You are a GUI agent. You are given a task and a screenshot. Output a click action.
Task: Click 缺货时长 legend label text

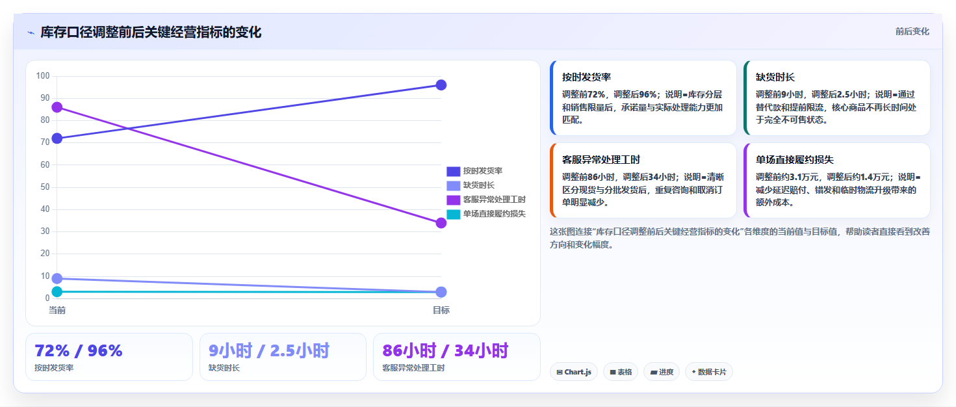pos(478,185)
